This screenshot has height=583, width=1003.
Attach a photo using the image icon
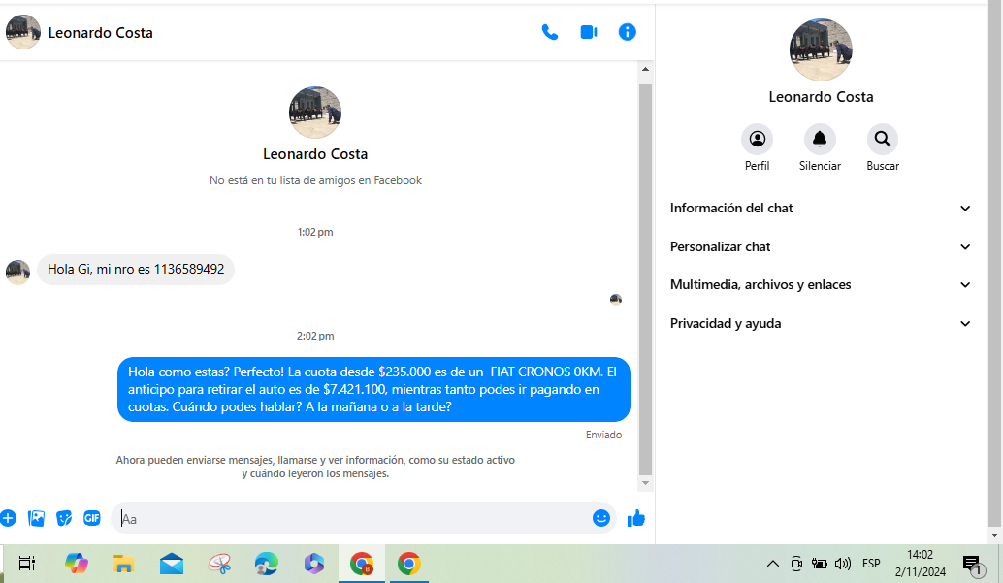(37, 518)
